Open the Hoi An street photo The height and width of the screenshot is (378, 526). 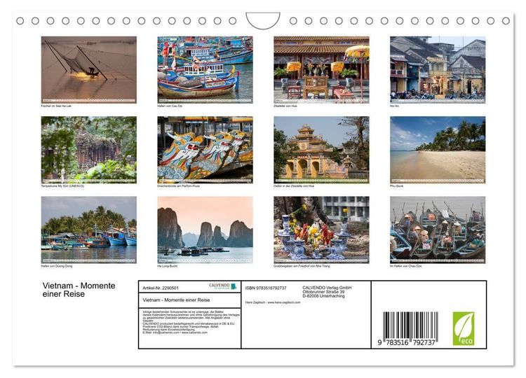[x=438, y=69]
